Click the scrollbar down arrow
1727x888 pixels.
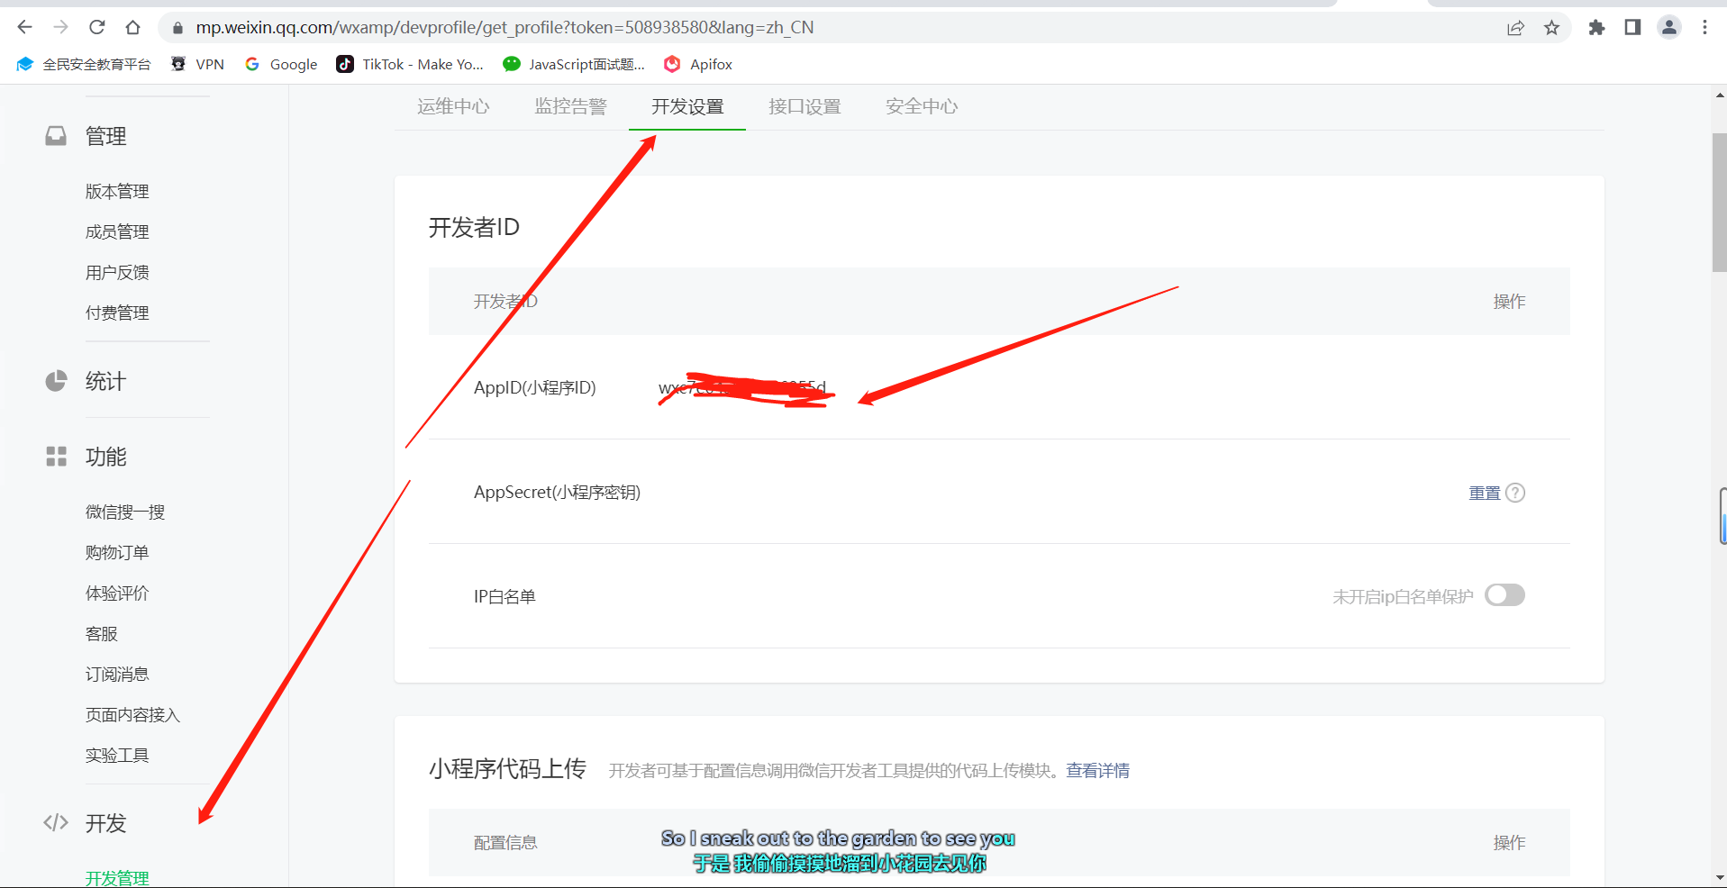pos(1720,877)
